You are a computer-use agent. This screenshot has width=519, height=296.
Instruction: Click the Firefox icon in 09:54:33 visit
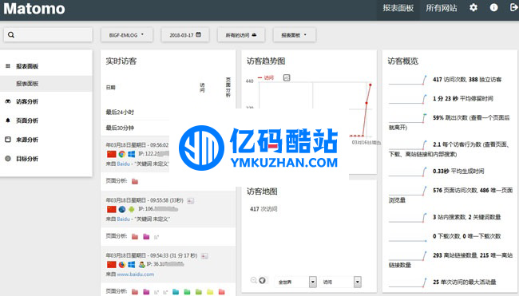122,265
